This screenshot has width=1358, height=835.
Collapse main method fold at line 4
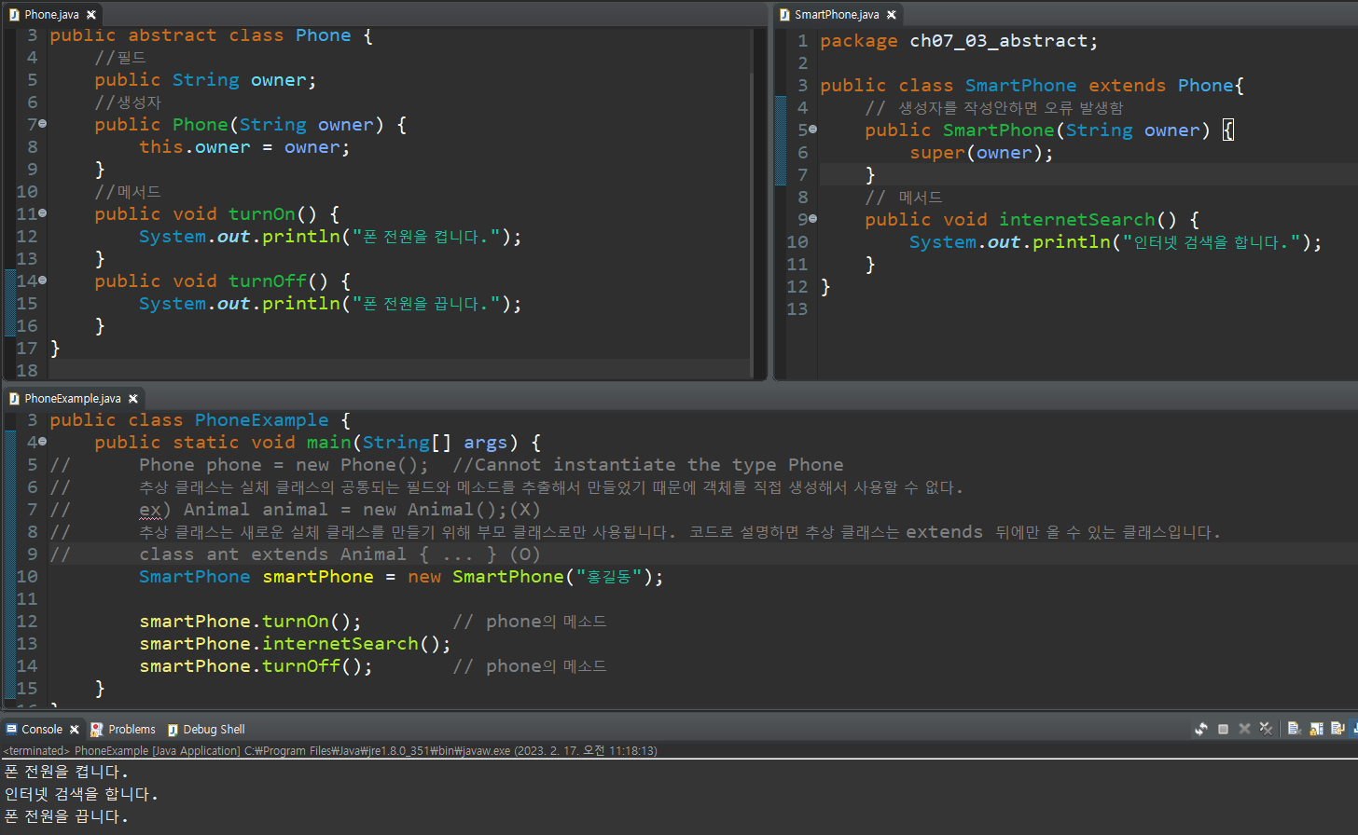[x=42, y=442]
